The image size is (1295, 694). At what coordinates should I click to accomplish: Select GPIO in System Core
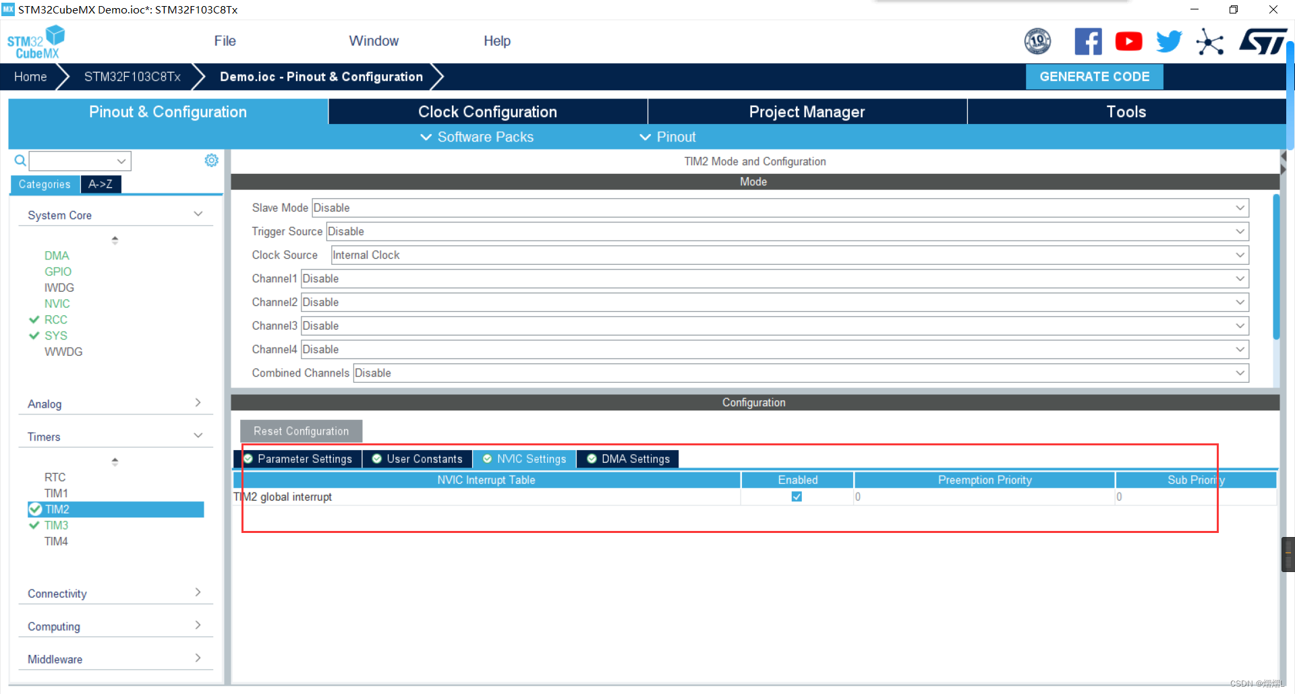click(58, 272)
